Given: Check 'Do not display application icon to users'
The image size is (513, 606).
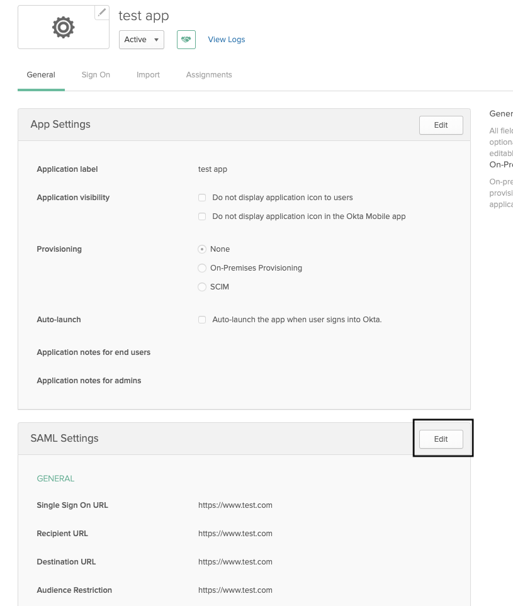Looking at the screenshot, I should (202, 198).
